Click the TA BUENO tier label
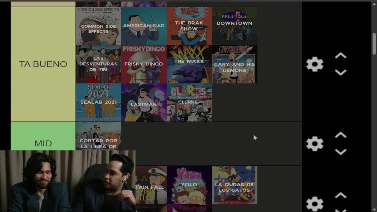Viewport: 377px width, 212px height. pos(43,64)
